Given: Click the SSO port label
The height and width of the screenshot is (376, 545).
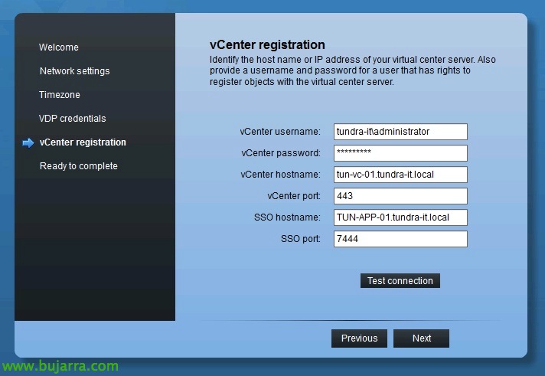Looking at the screenshot, I should (301, 239).
